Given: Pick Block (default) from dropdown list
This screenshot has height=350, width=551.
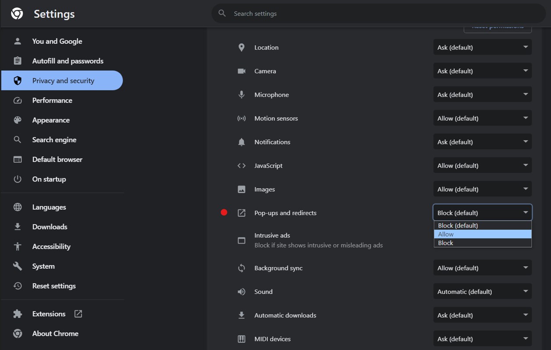Looking at the screenshot, I should click(482, 225).
